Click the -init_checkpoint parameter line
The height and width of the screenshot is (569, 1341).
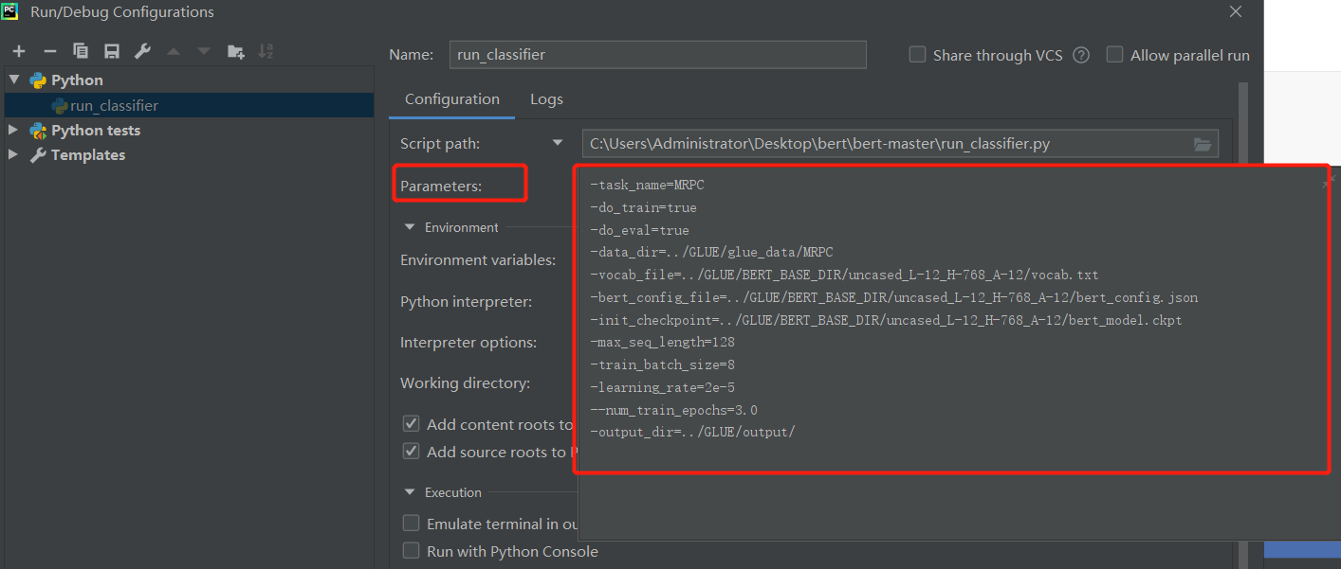[886, 320]
